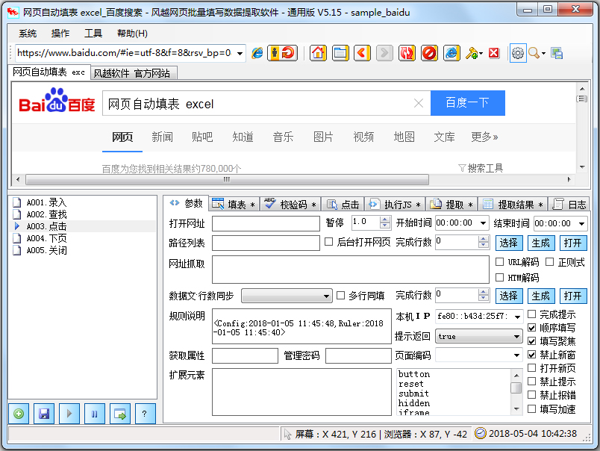
Task: Enable HTM解码 checkbox
Action: pos(499,277)
